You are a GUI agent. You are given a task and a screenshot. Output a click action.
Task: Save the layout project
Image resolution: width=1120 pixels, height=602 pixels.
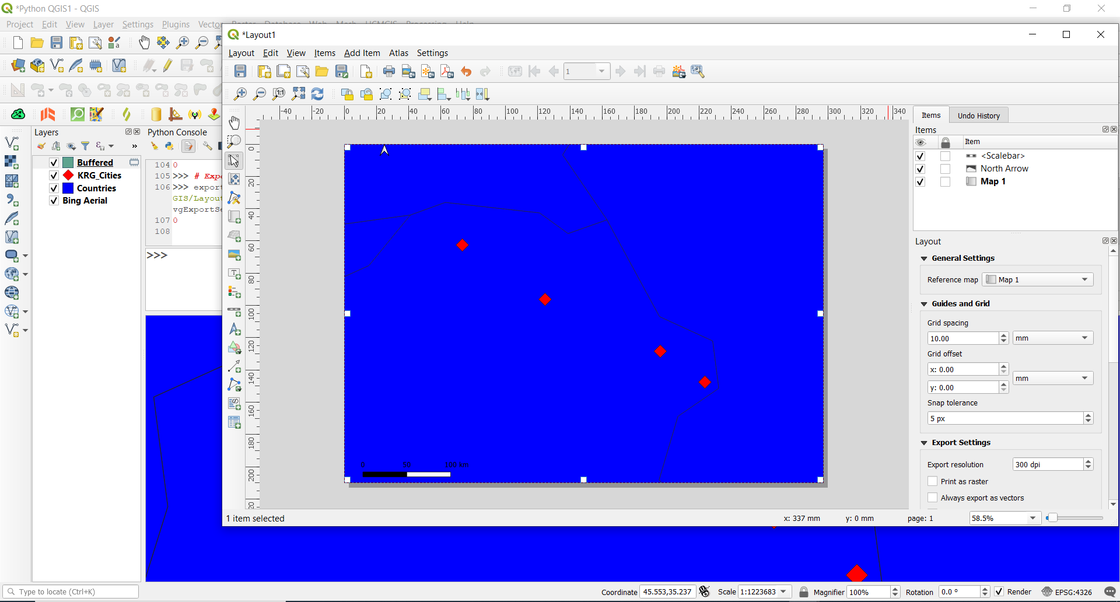[x=240, y=71]
